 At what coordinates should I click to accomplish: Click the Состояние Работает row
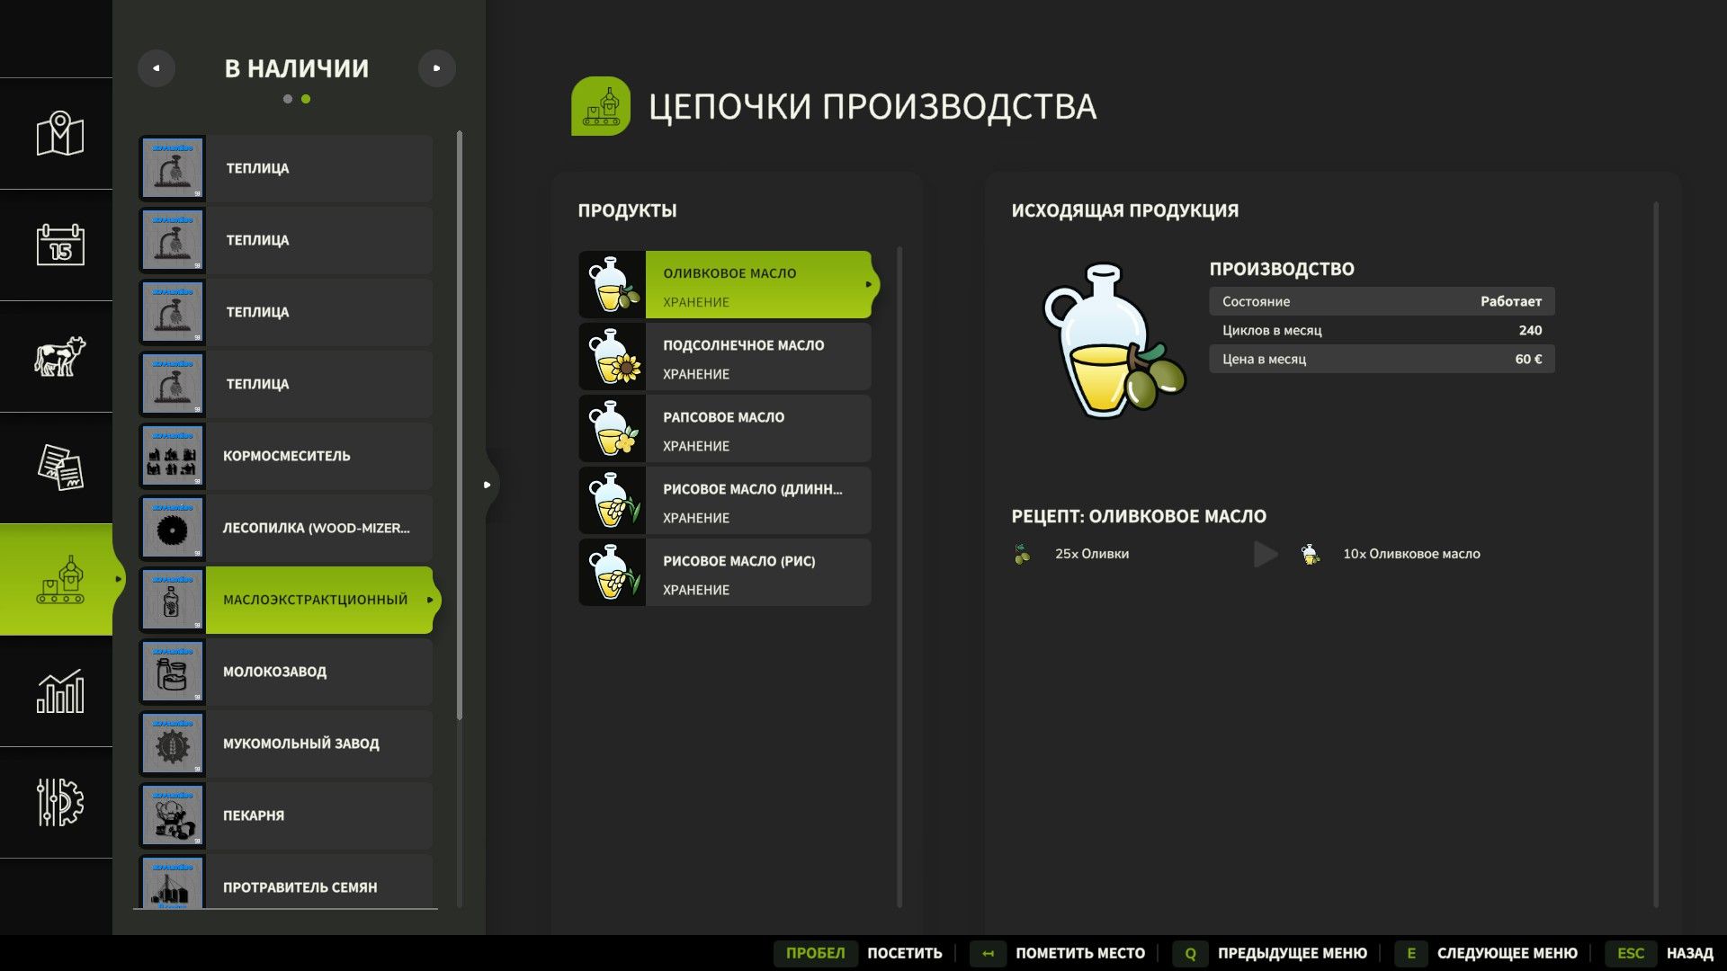tap(1382, 301)
